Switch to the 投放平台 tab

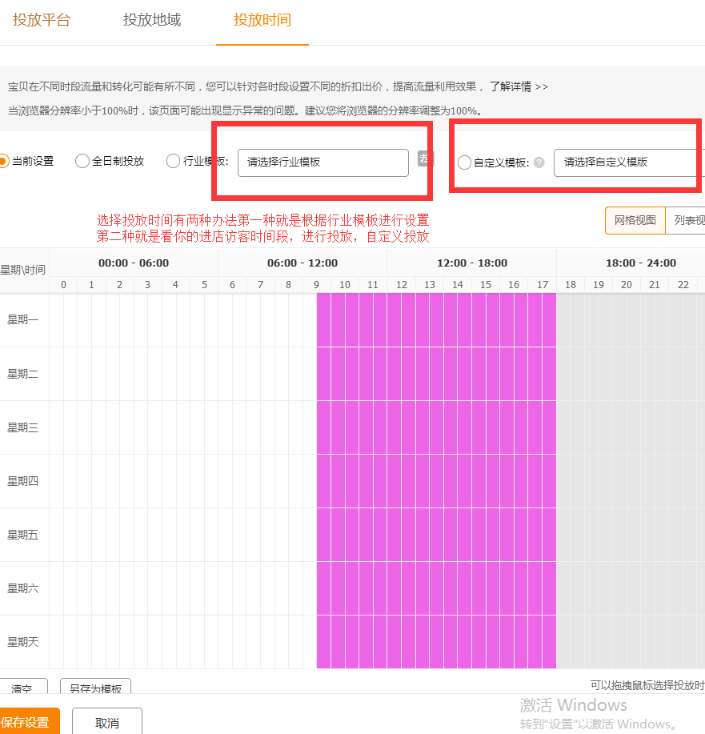pos(42,19)
